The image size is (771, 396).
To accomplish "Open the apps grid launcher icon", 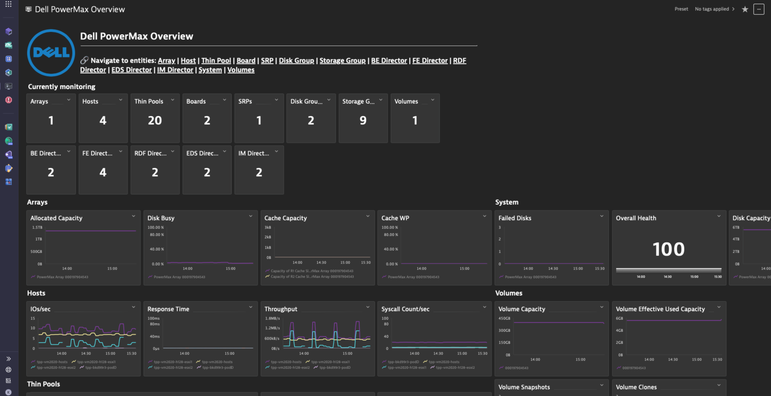I will click(8, 4).
